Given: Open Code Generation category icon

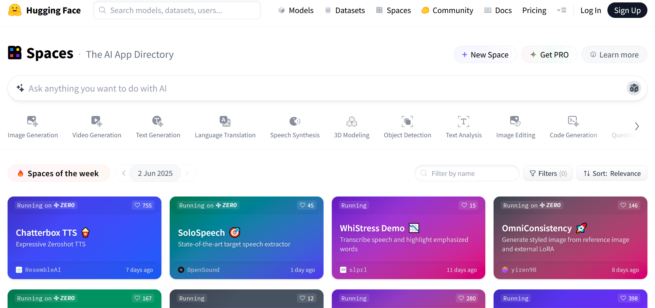Looking at the screenshot, I should click(573, 121).
